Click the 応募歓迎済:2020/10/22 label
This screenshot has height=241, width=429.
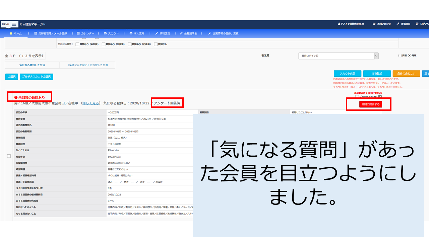[368, 93]
